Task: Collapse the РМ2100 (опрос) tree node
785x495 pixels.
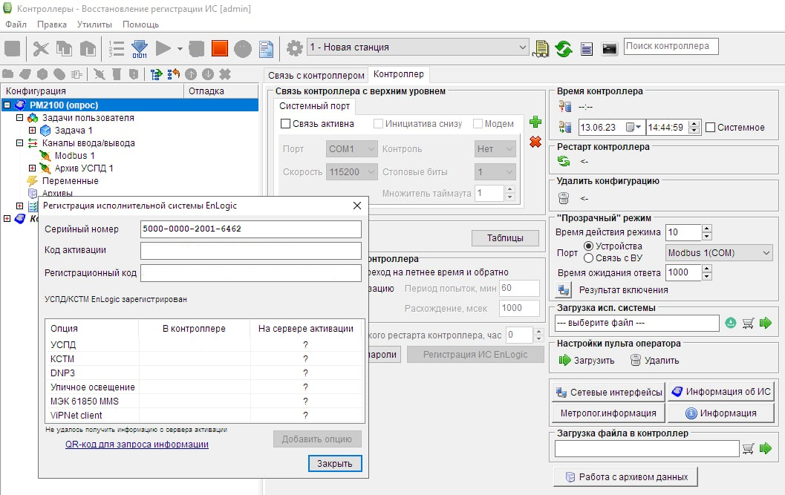Action: 7,105
